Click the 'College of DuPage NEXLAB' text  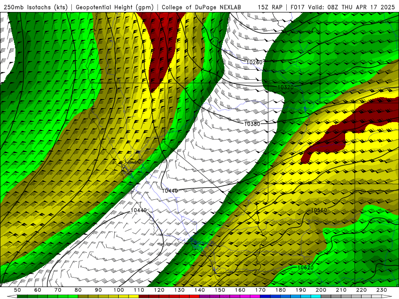[x=201, y=7]
